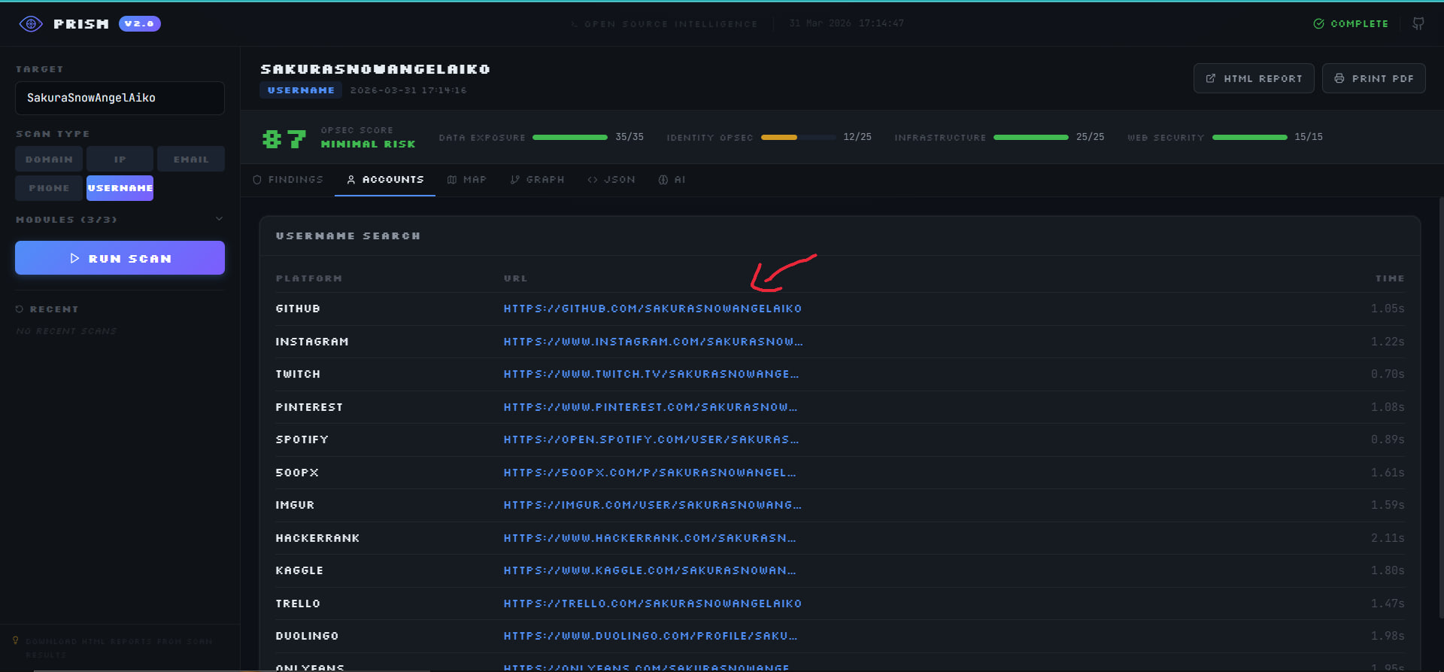Screen dimensions: 1444x672
Task: Click the Web Security progress bar
Action: [x=1250, y=137]
